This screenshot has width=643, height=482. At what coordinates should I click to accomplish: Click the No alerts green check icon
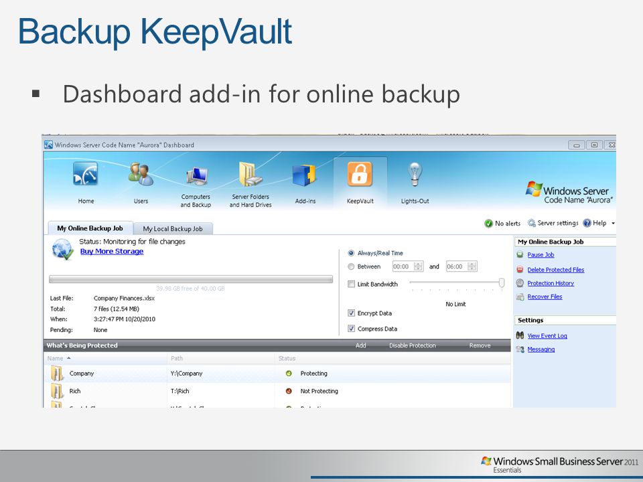point(488,224)
